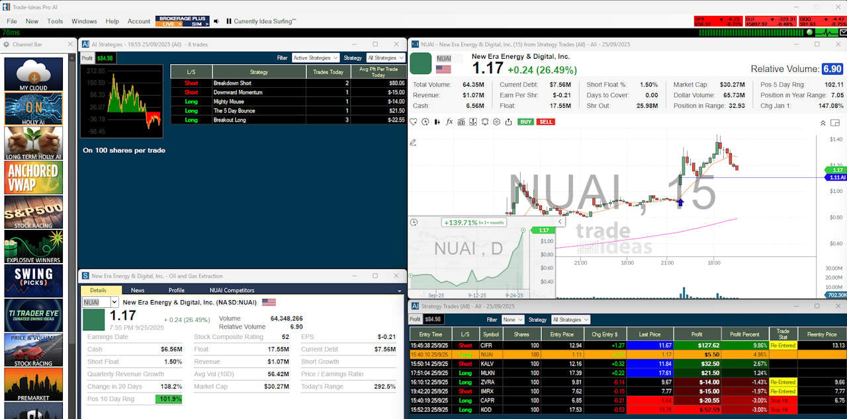Open AI Strategies Filter dropdown
The height and width of the screenshot is (419, 847).
click(x=315, y=58)
